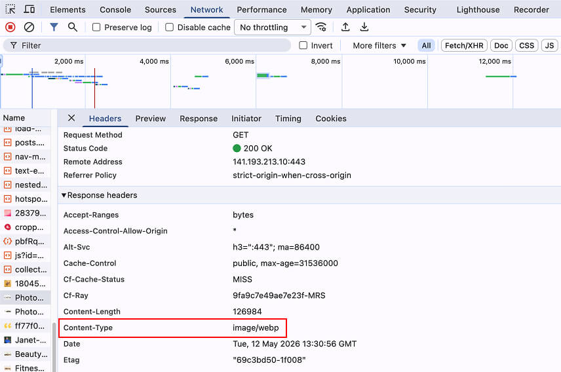
Task: Toggle the device toolbar icon
Action: [29, 9]
